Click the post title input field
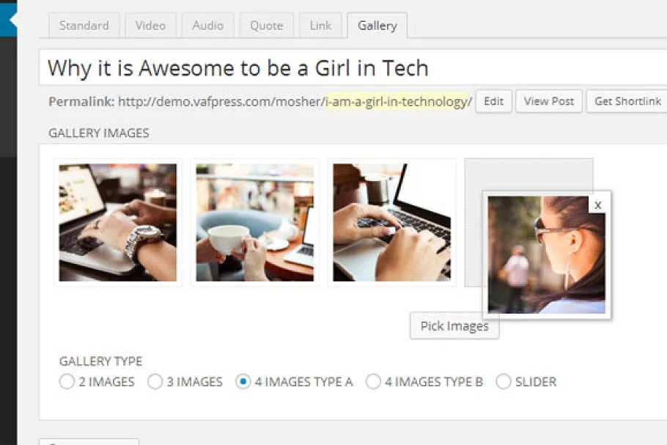This screenshot has height=445, width=667. click(x=352, y=68)
